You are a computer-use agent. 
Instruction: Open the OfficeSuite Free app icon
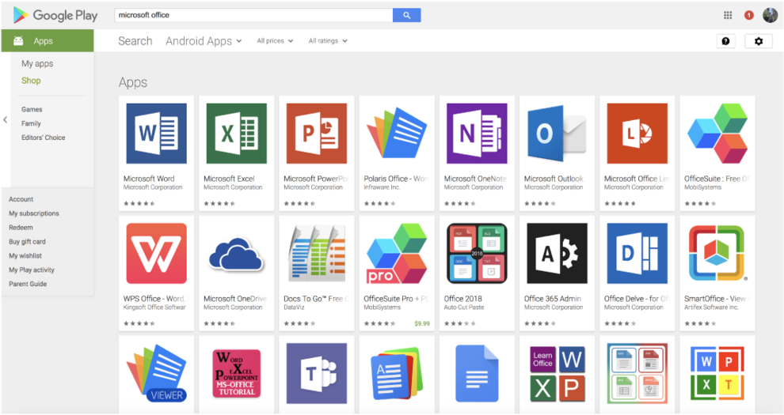point(717,133)
